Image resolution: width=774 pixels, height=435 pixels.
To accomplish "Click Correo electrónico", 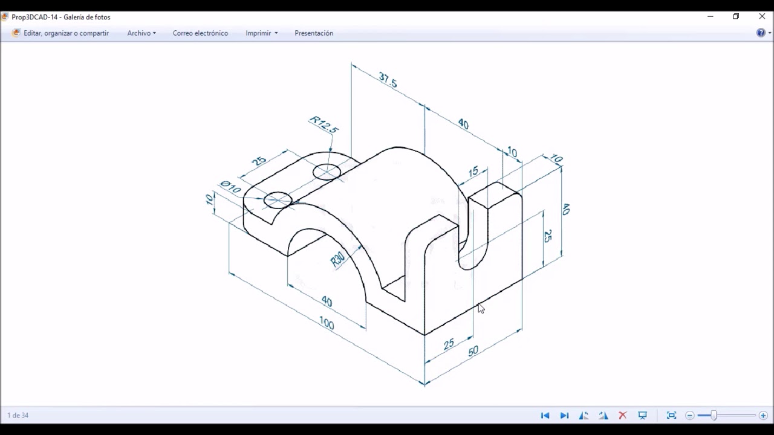I will coord(200,33).
